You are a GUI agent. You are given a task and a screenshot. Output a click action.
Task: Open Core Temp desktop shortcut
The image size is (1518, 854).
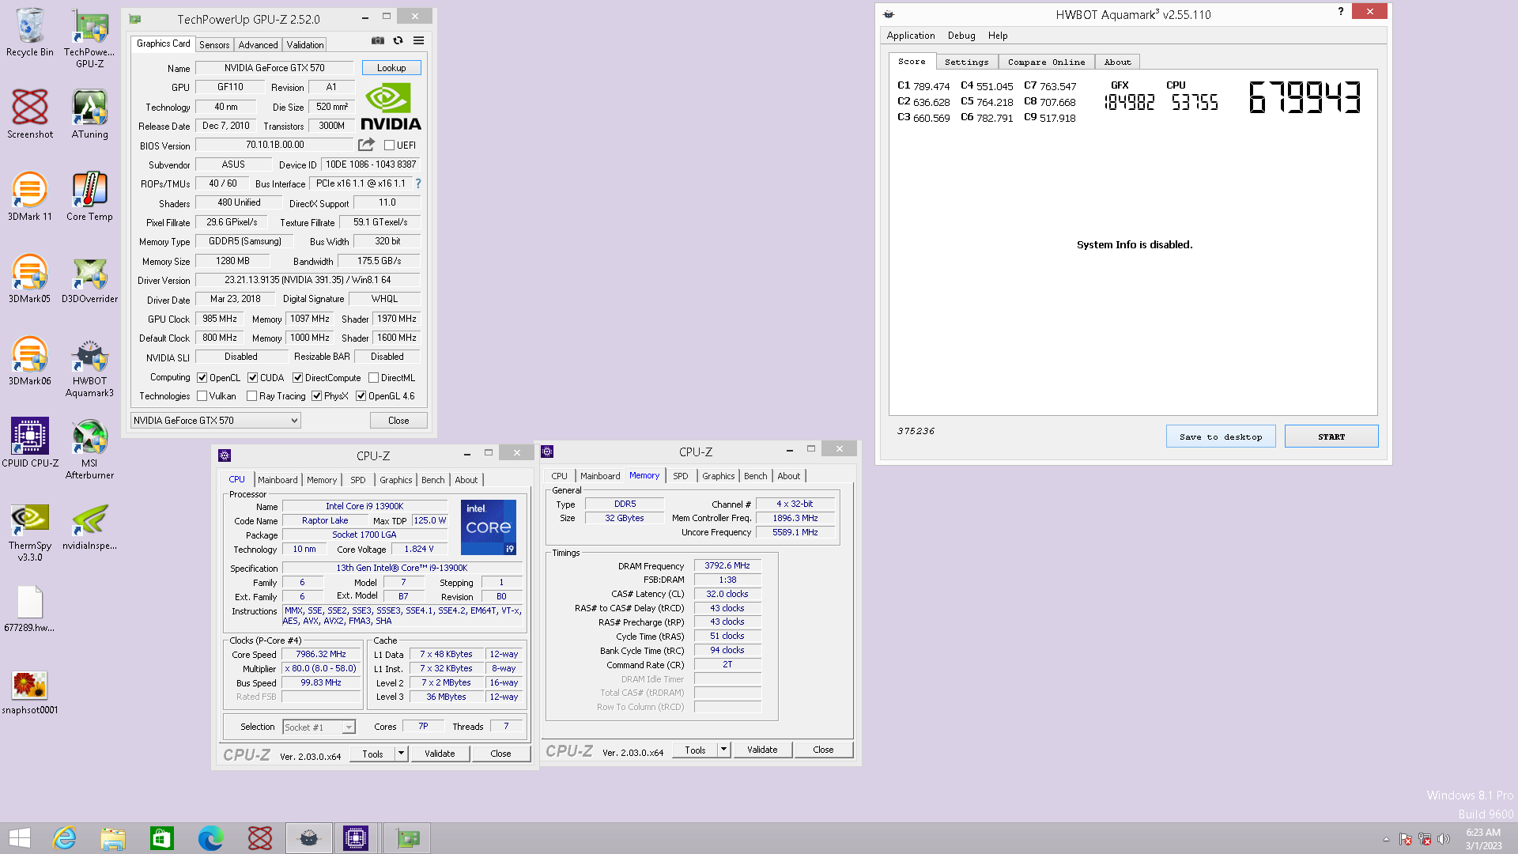(89, 197)
